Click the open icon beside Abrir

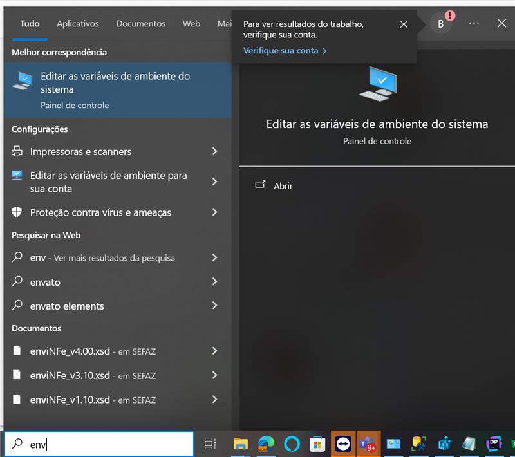(x=260, y=185)
